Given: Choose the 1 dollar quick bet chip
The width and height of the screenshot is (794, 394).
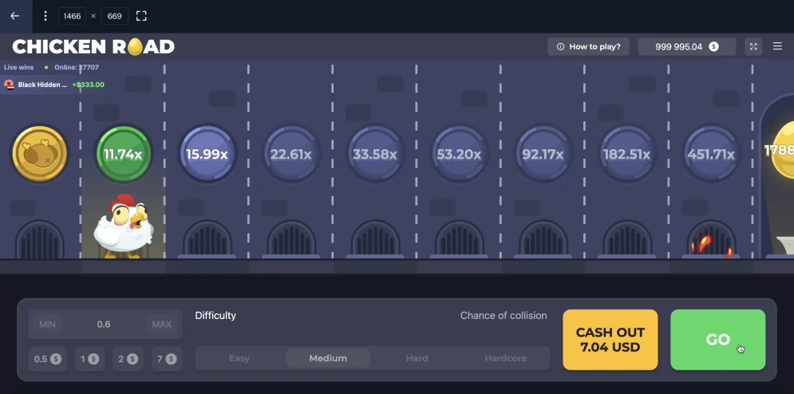Looking at the screenshot, I should 89,359.
